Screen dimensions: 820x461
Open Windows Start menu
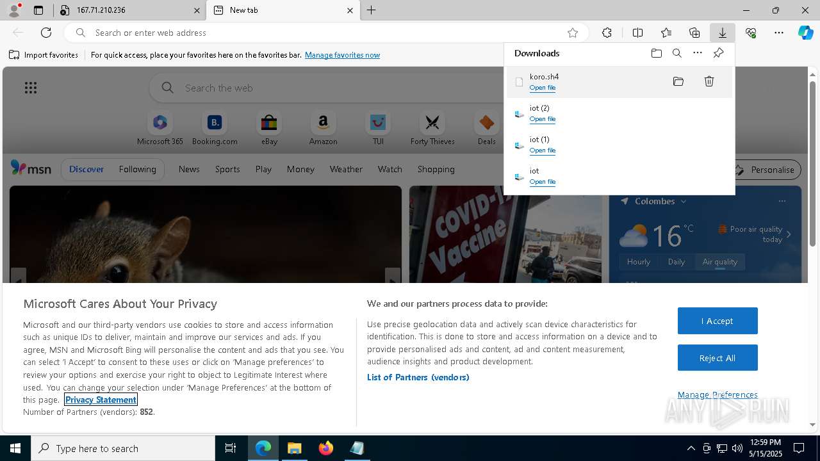[x=15, y=448]
